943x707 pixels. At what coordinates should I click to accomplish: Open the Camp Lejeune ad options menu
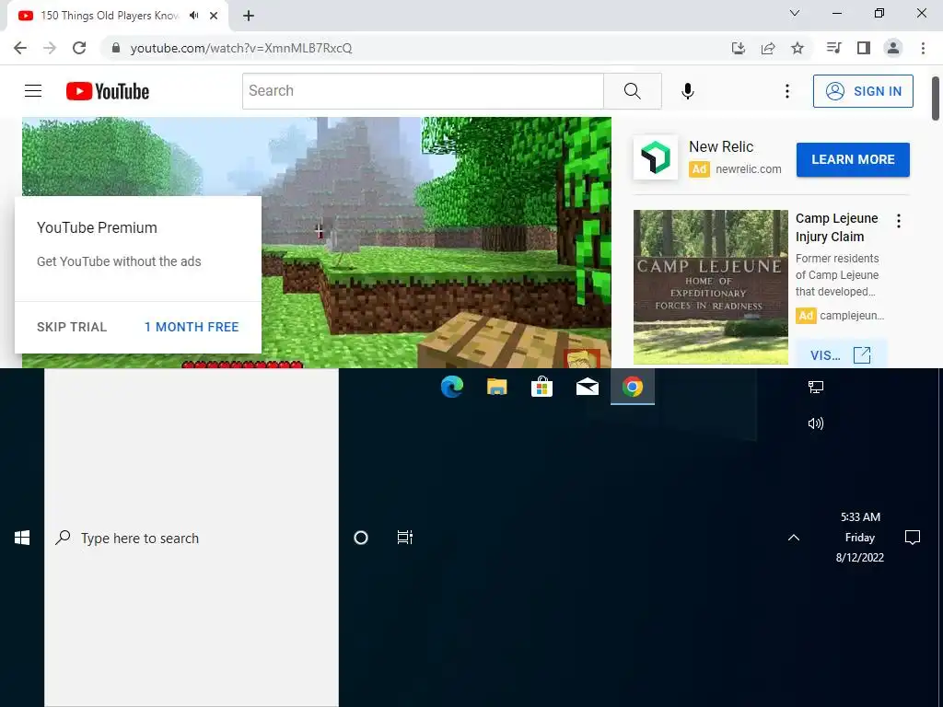(x=899, y=221)
